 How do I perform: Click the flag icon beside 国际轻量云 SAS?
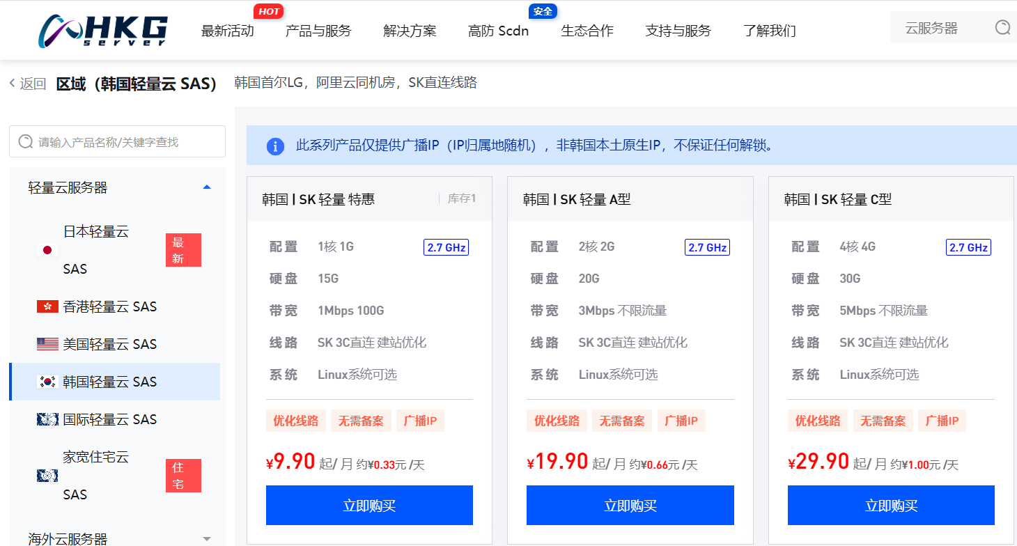[x=47, y=419]
